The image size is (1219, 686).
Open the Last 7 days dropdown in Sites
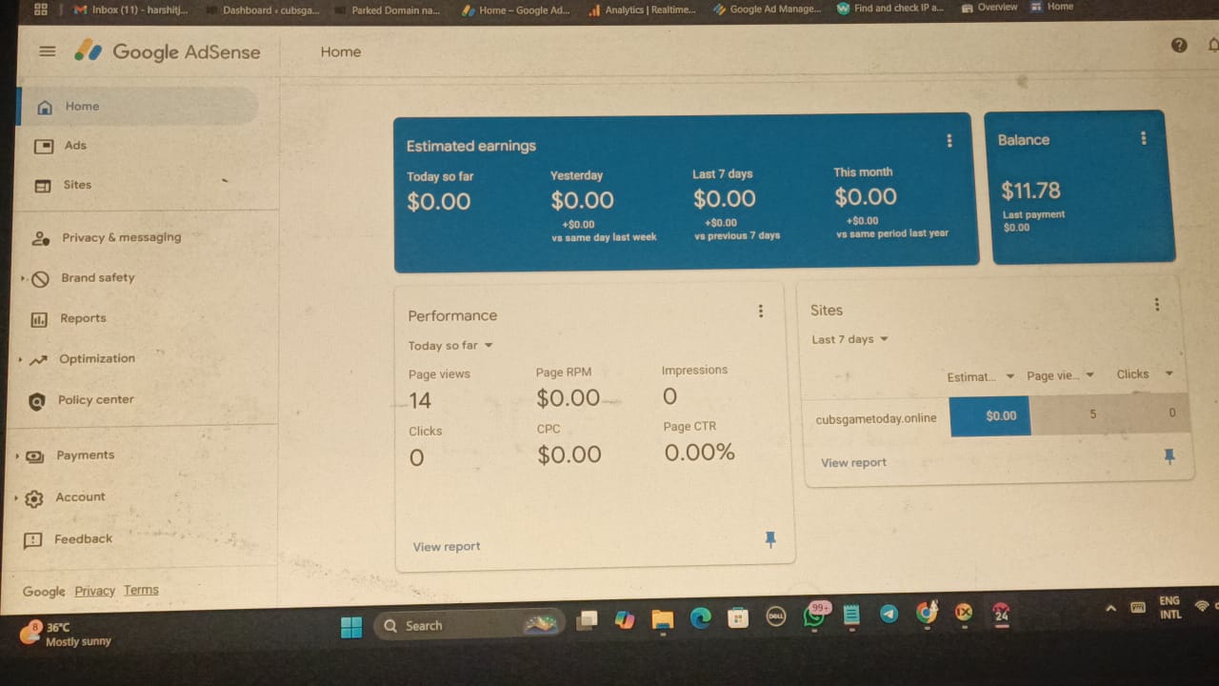click(x=849, y=339)
